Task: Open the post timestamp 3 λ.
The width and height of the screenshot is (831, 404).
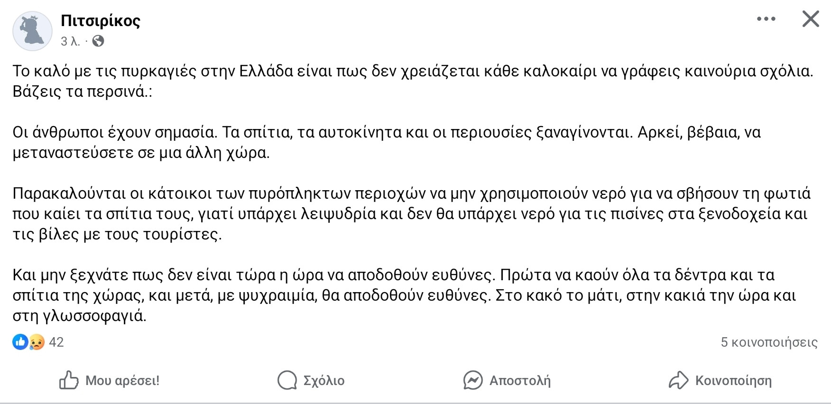Action: pyautogui.click(x=70, y=41)
